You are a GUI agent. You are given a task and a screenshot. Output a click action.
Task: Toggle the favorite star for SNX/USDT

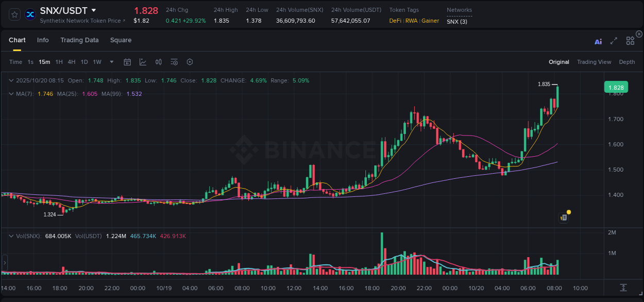(14, 14)
